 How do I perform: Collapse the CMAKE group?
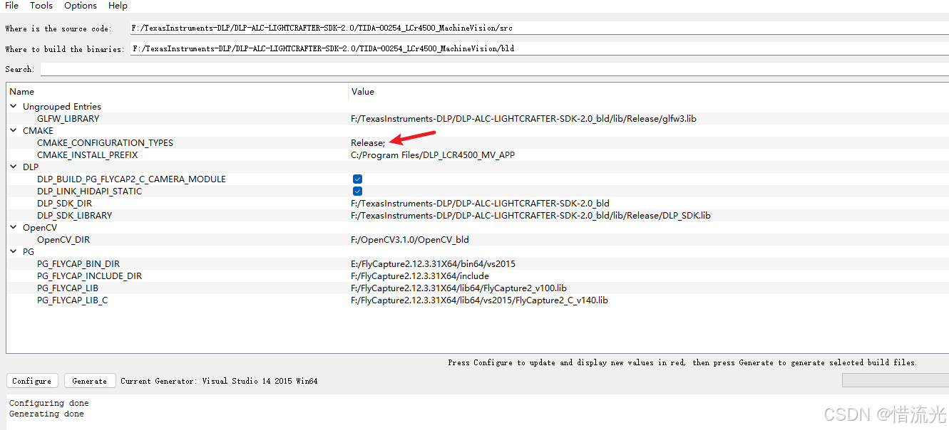click(13, 131)
